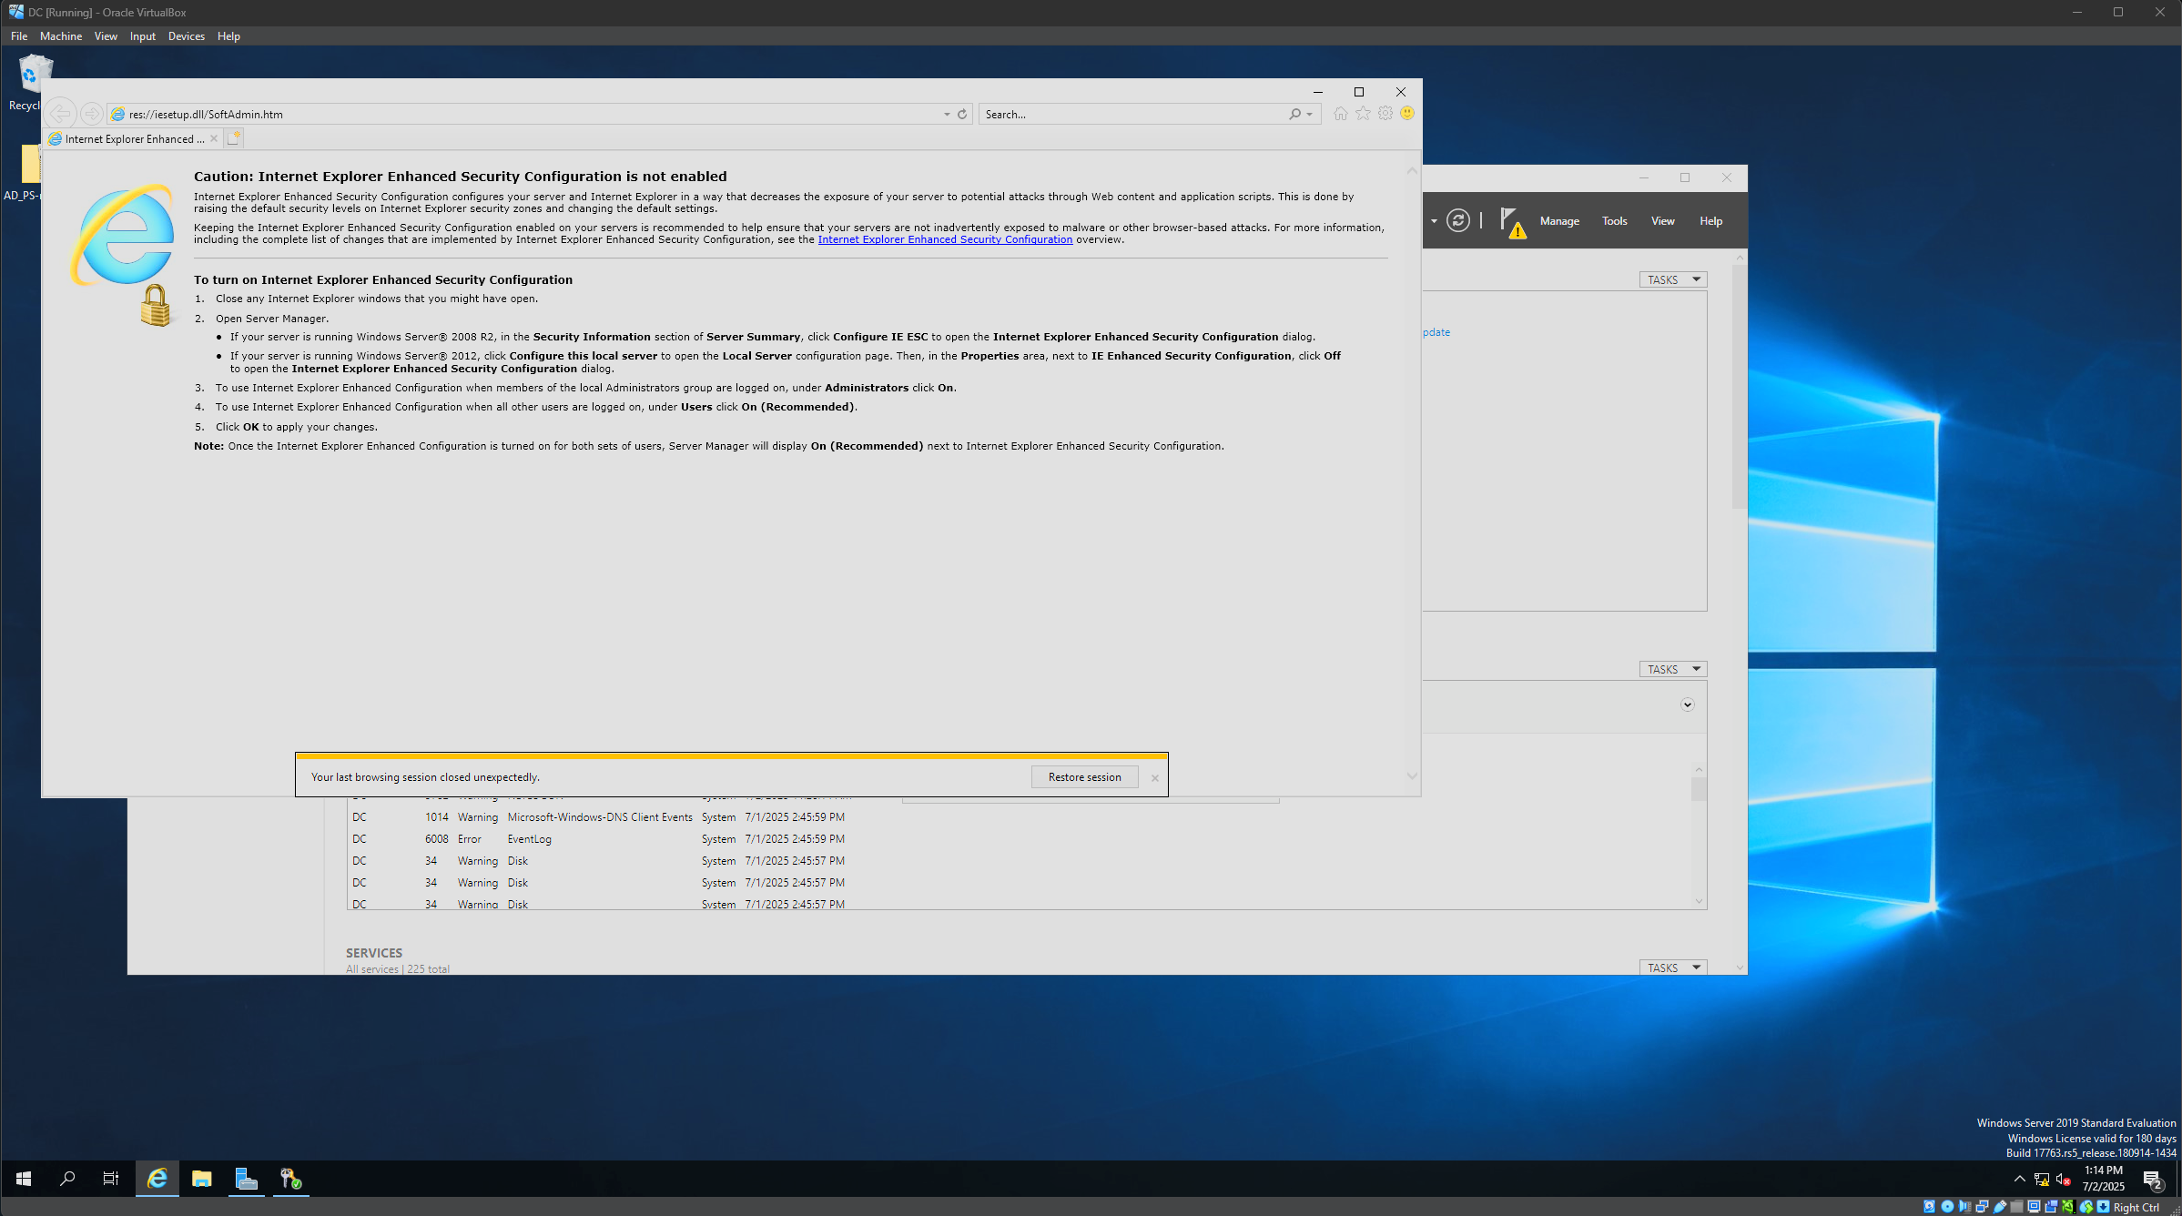Click the taskbar clock showing 1:14 PM
The height and width of the screenshot is (1216, 2182).
point(2103,1179)
